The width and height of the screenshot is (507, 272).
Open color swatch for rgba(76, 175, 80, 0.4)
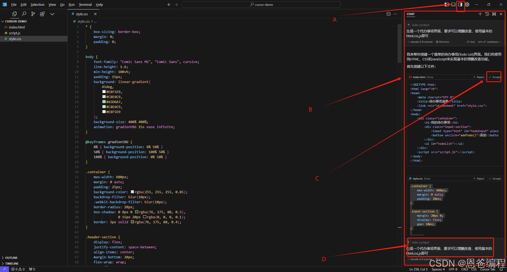tap(133, 222)
